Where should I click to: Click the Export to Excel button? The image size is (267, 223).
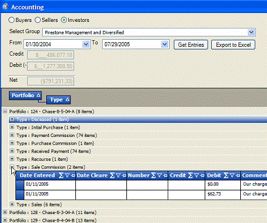(x=233, y=45)
